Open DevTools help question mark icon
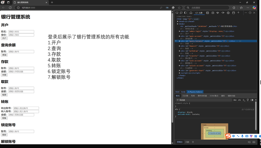The height and width of the screenshot is (148, 261). (250, 13)
